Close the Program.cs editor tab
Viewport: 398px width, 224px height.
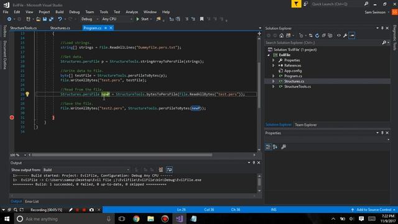click(111, 28)
